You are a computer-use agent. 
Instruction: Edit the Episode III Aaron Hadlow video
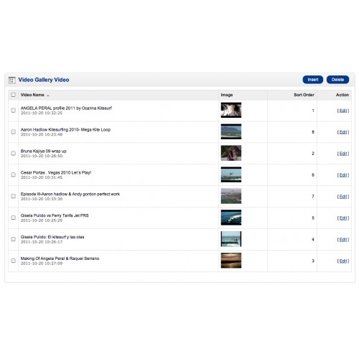click(343, 197)
